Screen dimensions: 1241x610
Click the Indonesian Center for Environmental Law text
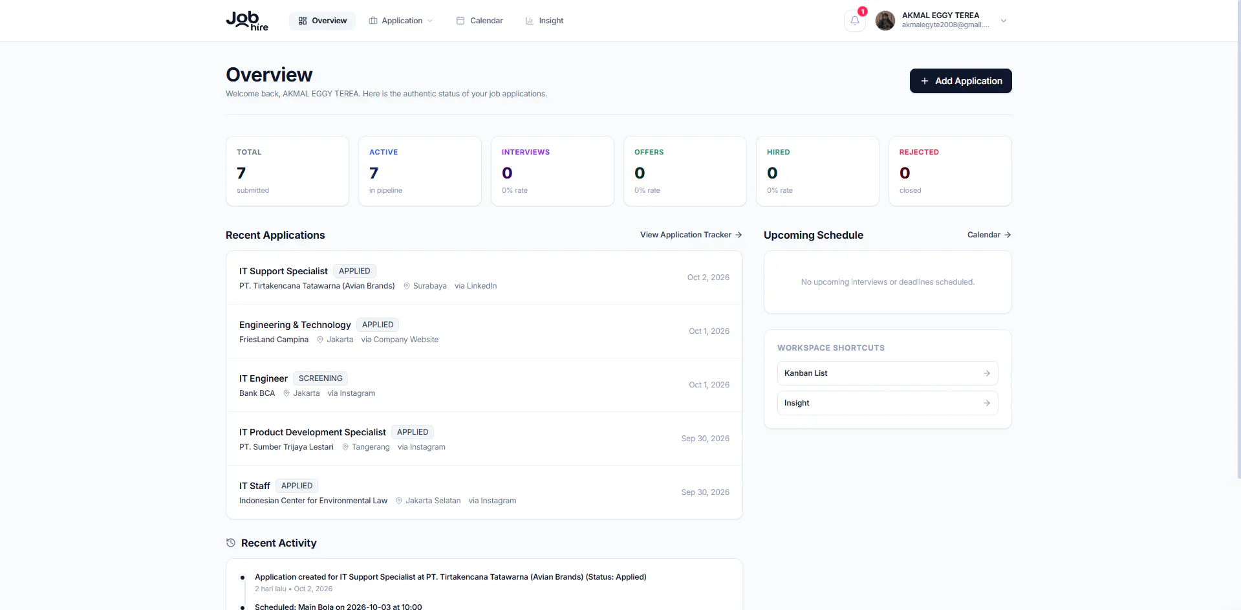point(314,501)
